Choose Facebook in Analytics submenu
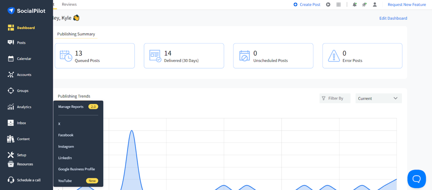The height and width of the screenshot is (190, 432). point(66,135)
